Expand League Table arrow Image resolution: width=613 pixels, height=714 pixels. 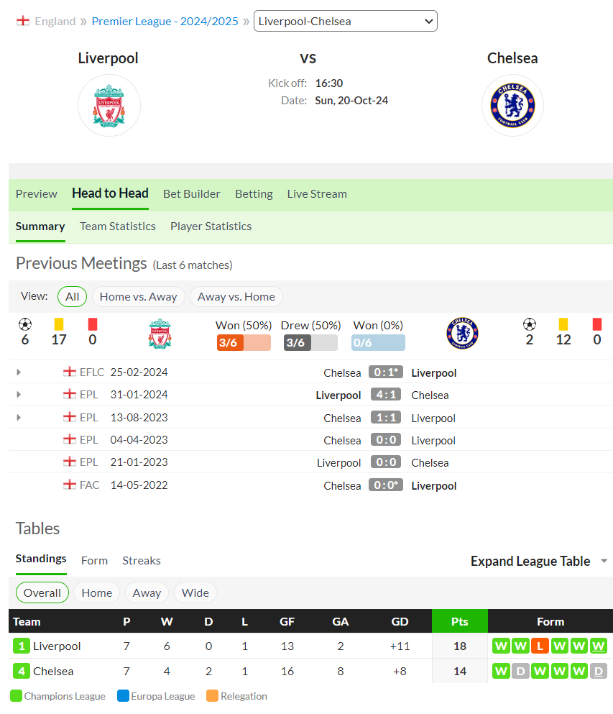(604, 561)
